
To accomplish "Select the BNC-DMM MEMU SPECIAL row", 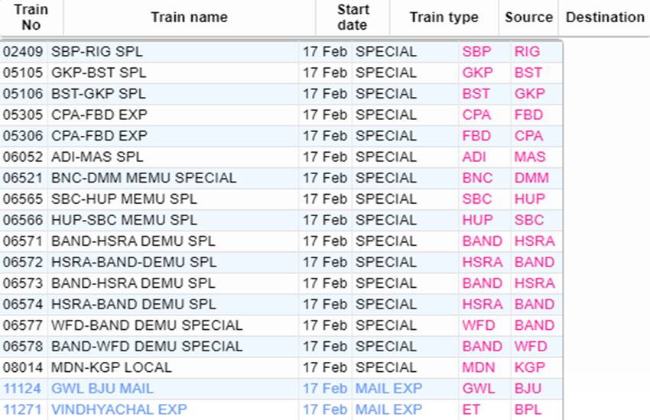I will coord(281,178).
